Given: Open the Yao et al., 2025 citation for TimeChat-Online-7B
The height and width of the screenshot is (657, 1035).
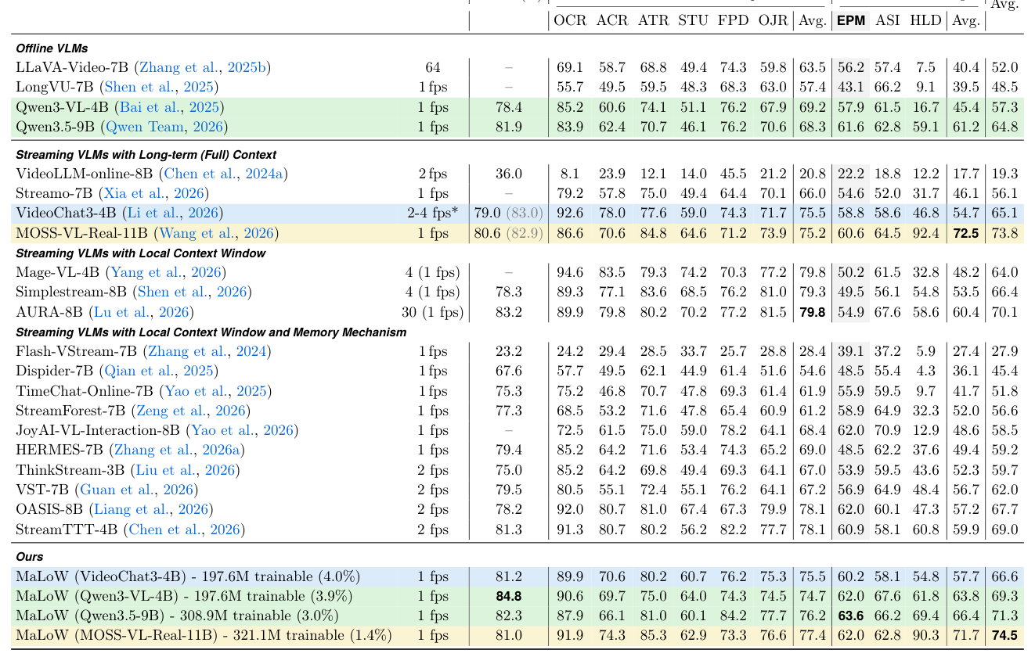Looking at the screenshot, I should click(x=213, y=391).
